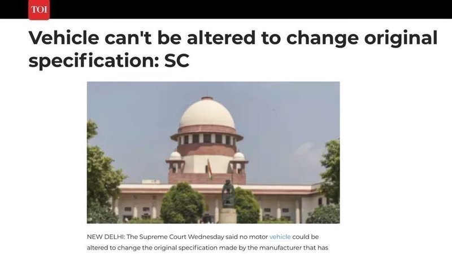This screenshot has width=452, height=254.
Task: Click the small left turret dome in photo
Action: click(x=175, y=156)
